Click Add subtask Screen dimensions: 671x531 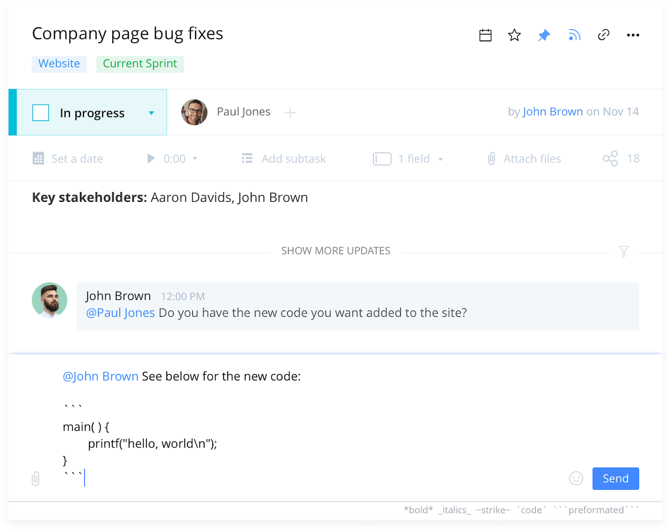pos(293,159)
